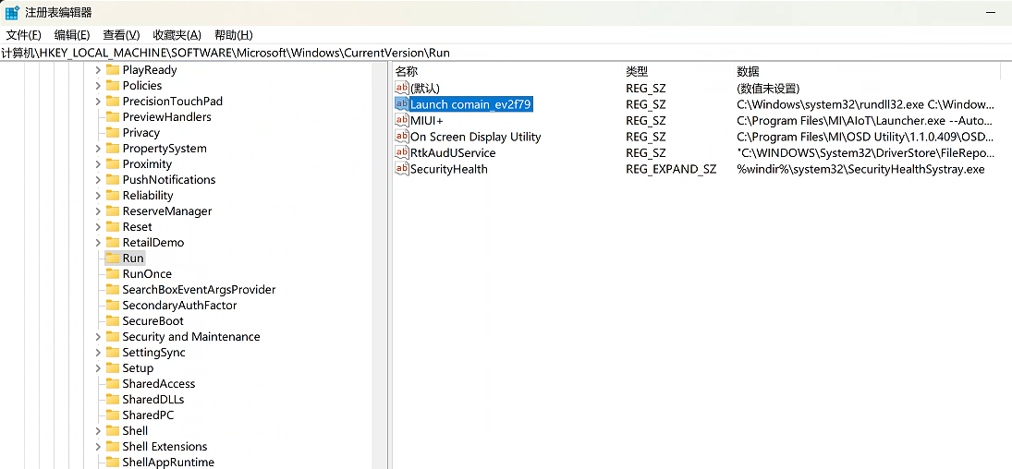Click the OSD Utility path data cell

[865, 137]
